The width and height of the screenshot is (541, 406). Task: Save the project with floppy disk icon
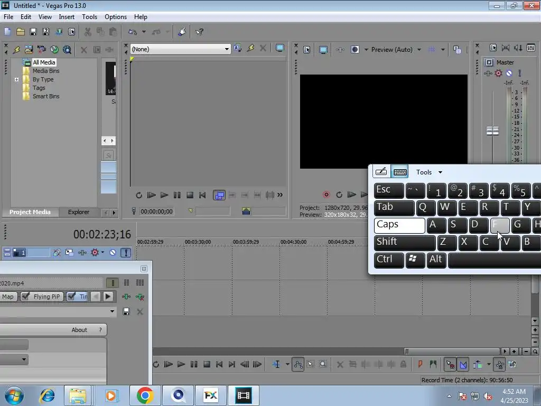pos(33,32)
